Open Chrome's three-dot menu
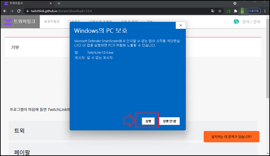 (265, 11)
